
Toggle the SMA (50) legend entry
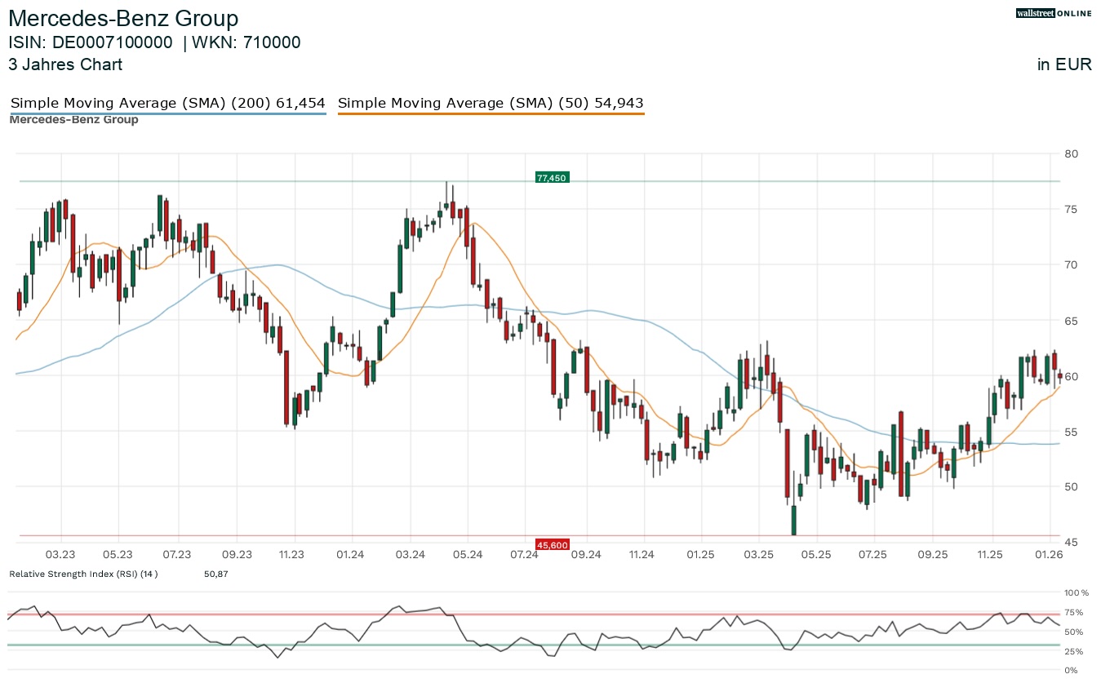(491, 103)
